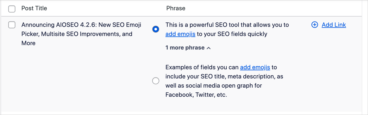Click the plus circle icon beside Add Link
This screenshot has height=115, width=368.
point(315,25)
